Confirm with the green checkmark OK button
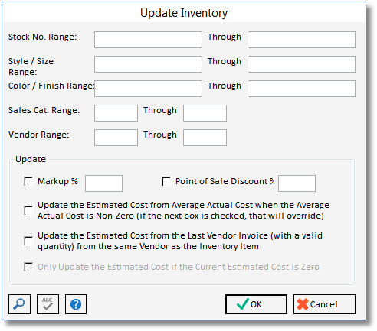This screenshot has height=331, width=377. pyautogui.click(x=256, y=304)
